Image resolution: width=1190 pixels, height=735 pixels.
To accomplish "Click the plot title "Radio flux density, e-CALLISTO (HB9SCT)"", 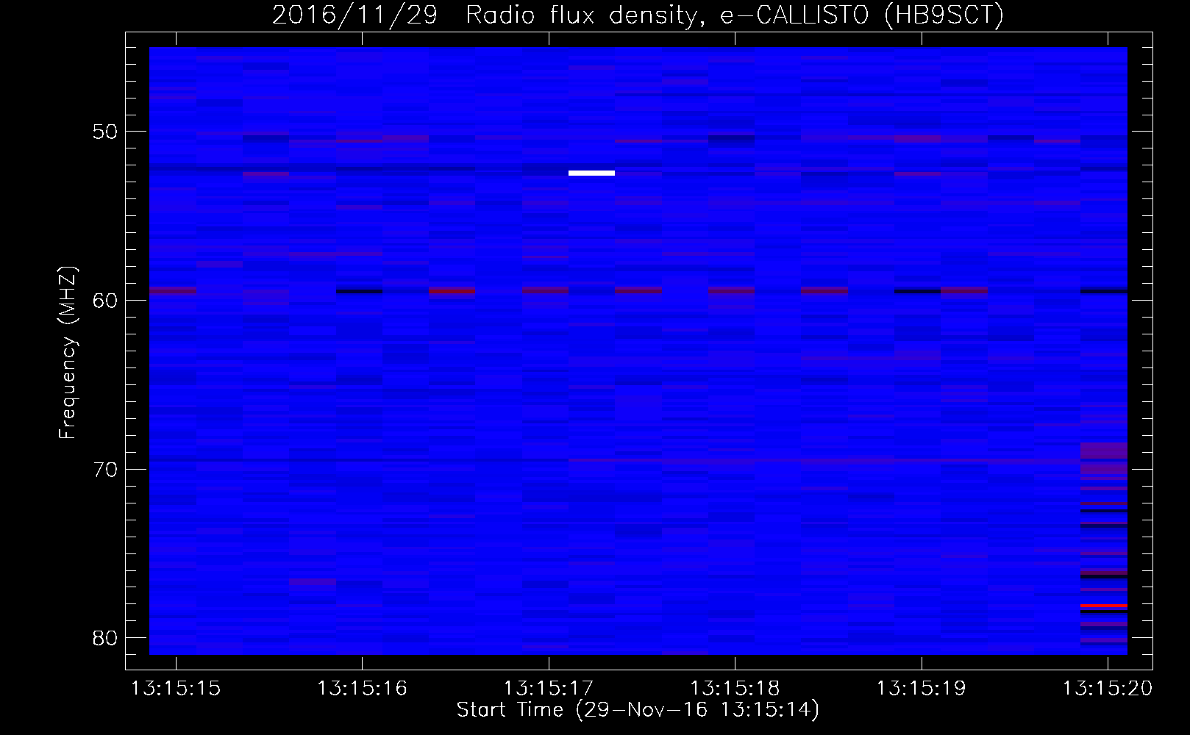I will [734, 15].
